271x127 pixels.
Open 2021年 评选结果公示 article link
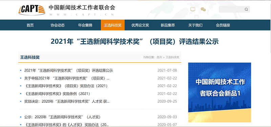click(x=68, y=70)
